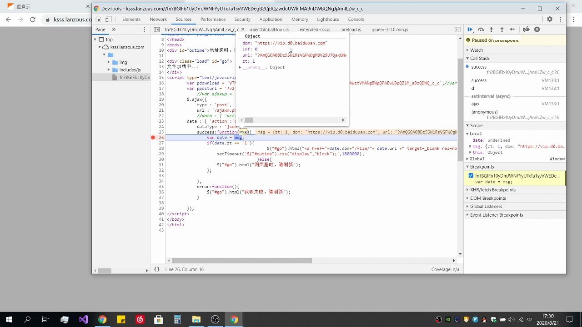Viewport: 582px width, 327px height.
Task: Open navigator pane three-dot menu
Action: [x=145, y=30]
